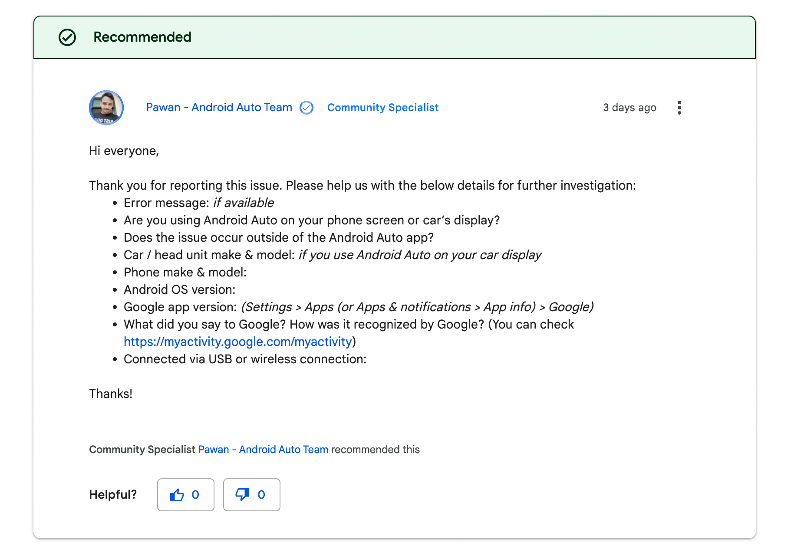Click the 'Car / head unit make & model' bullet
This screenshot has width=791, height=559.
coord(333,255)
